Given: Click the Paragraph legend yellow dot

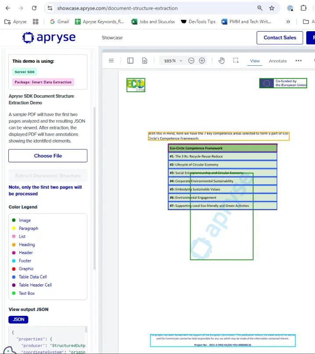Looking at the screenshot, I should [14, 228].
